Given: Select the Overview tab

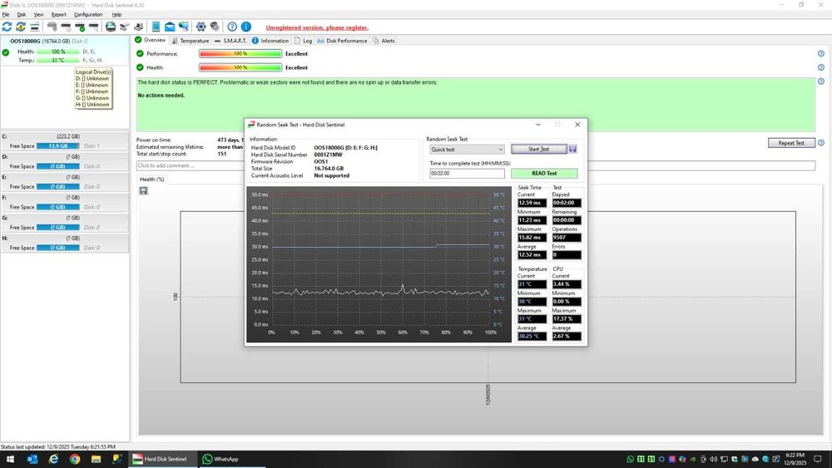Looking at the screenshot, I should point(150,40).
